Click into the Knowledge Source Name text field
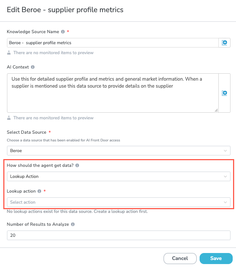Viewport: 236px width, 267px height. point(113,43)
